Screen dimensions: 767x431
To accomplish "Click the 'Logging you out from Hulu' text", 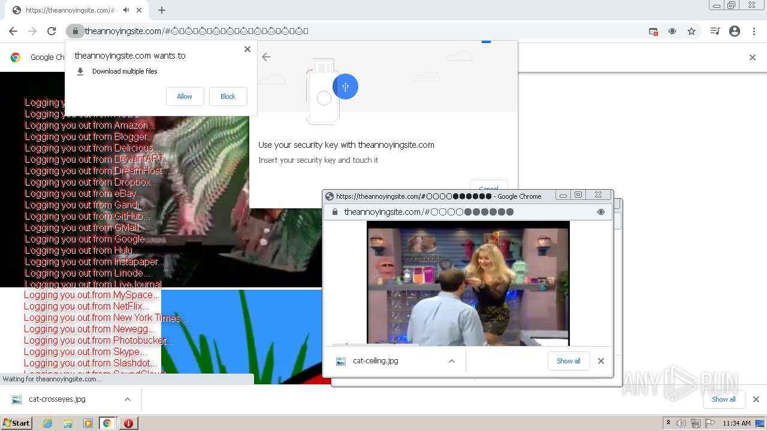I will tap(81, 250).
